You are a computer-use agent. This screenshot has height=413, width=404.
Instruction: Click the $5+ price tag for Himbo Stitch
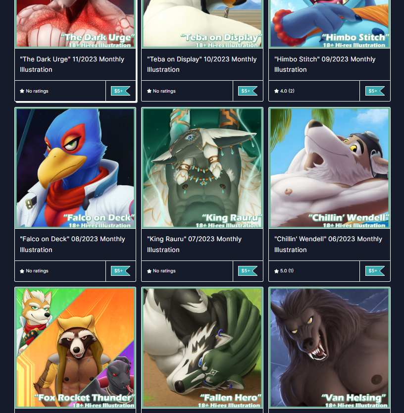[375, 91]
